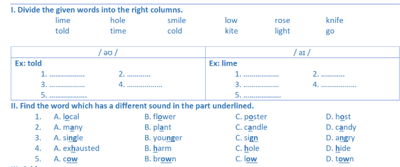Image resolution: width=400 pixels, height=167 pixels.
Task: Choose option C. sign in question 3
Action: [247, 138]
